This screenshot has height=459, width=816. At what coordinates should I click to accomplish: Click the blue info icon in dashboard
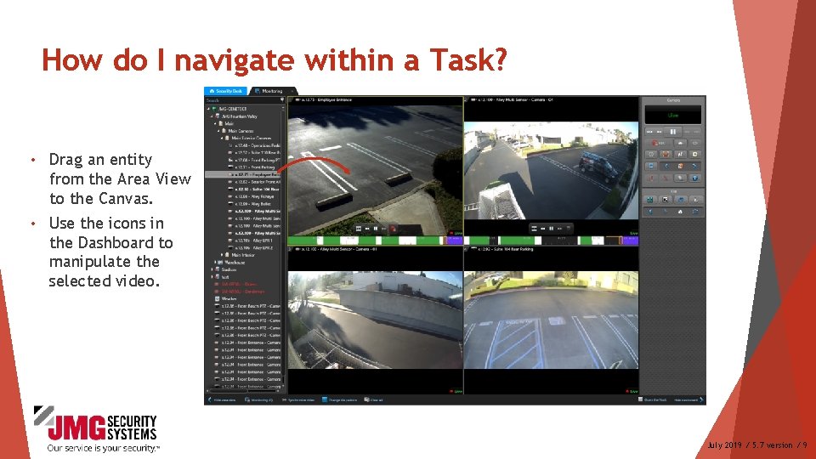(x=694, y=178)
